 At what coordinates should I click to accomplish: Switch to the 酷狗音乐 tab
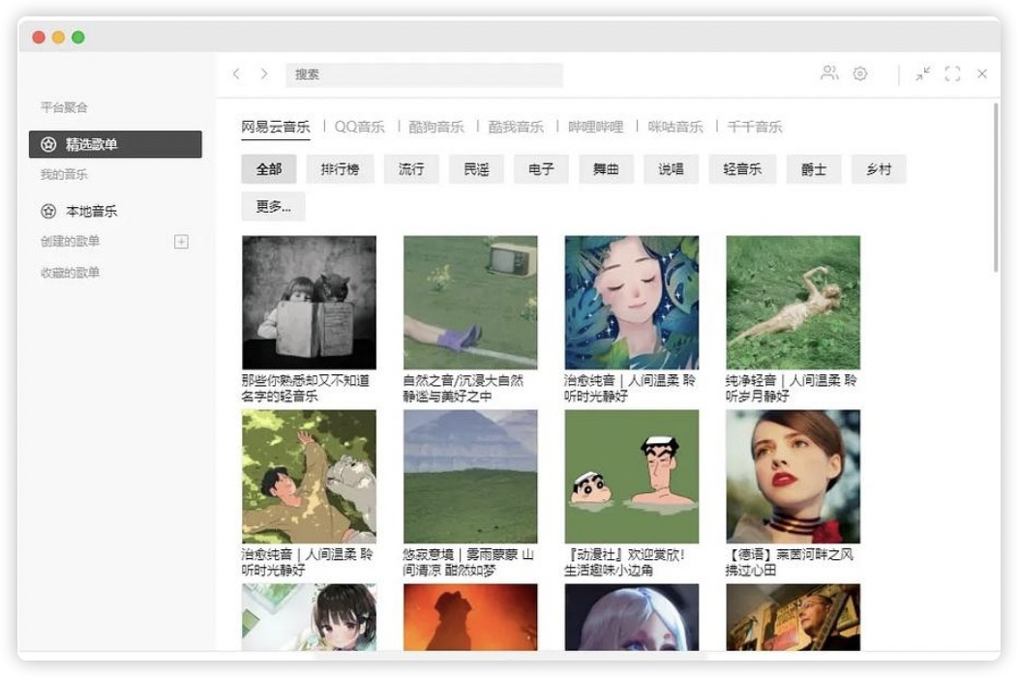pyautogui.click(x=436, y=127)
